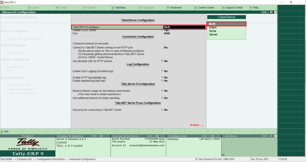
Task: Toggle Enable ODBC server Yes value
Action: click(x=166, y=30)
